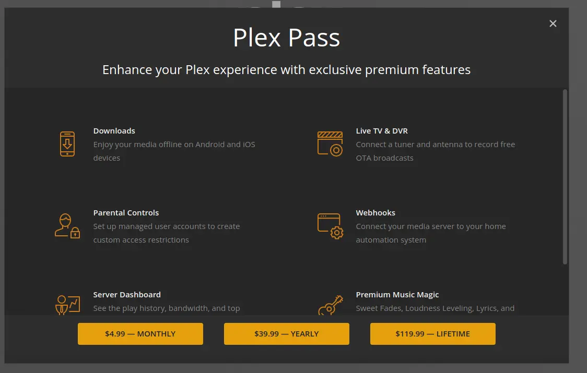Click the Downloads phone icon
This screenshot has height=373, width=587.
67,144
